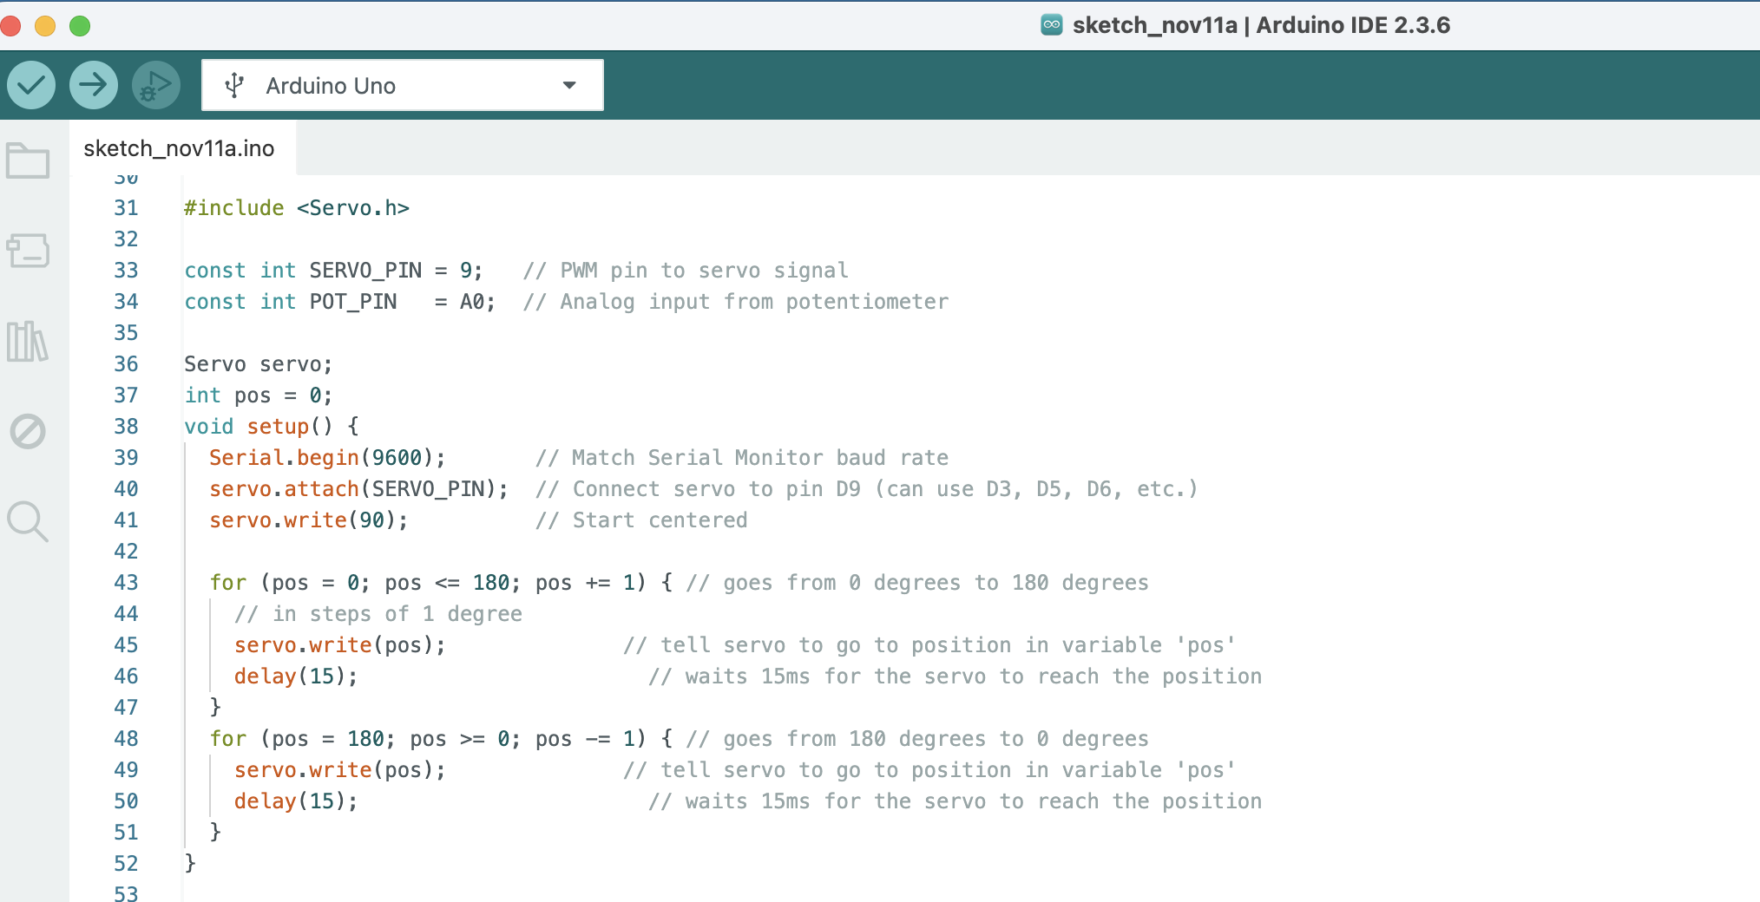1760x902 pixels.
Task: Click the USB icon in board selector
Action: 234,85
